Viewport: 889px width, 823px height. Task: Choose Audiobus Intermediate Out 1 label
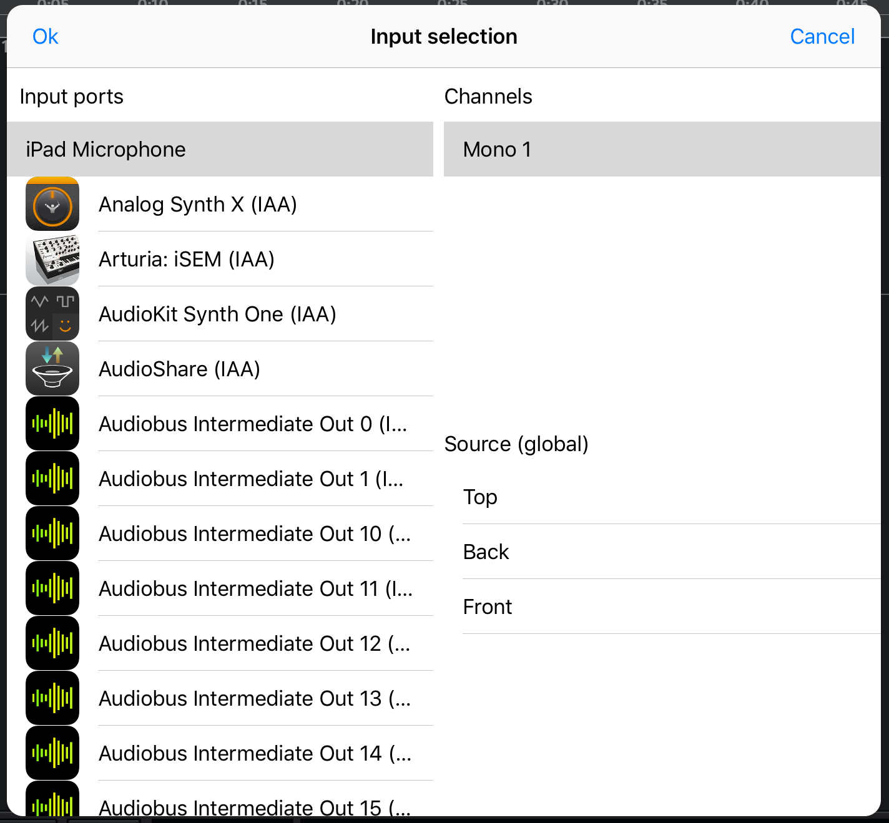click(251, 479)
